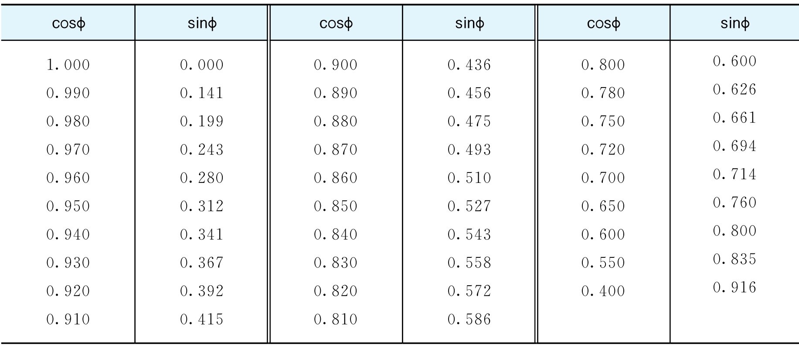This screenshot has height=348, width=799.
Task: Click the last sinϕ column header
Action: coord(735,23)
